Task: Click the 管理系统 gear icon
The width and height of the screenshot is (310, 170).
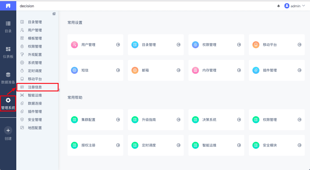Action: coord(8,100)
